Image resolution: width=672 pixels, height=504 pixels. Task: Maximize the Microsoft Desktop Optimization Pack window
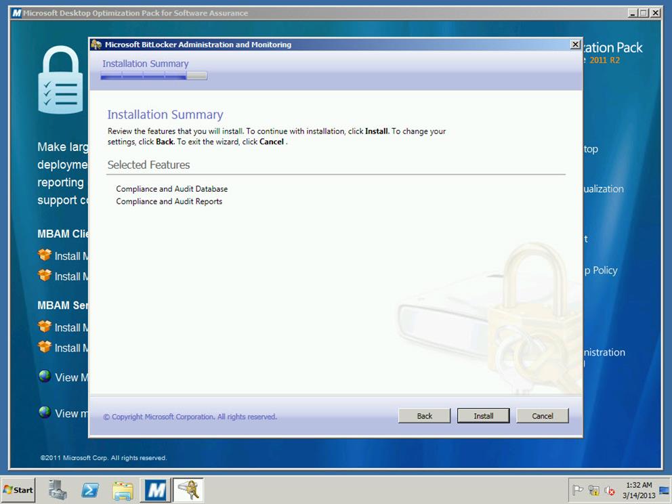point(644,13)
